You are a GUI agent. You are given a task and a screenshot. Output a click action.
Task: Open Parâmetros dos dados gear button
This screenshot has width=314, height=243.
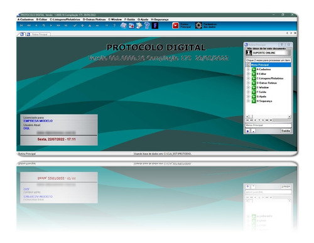206,26
